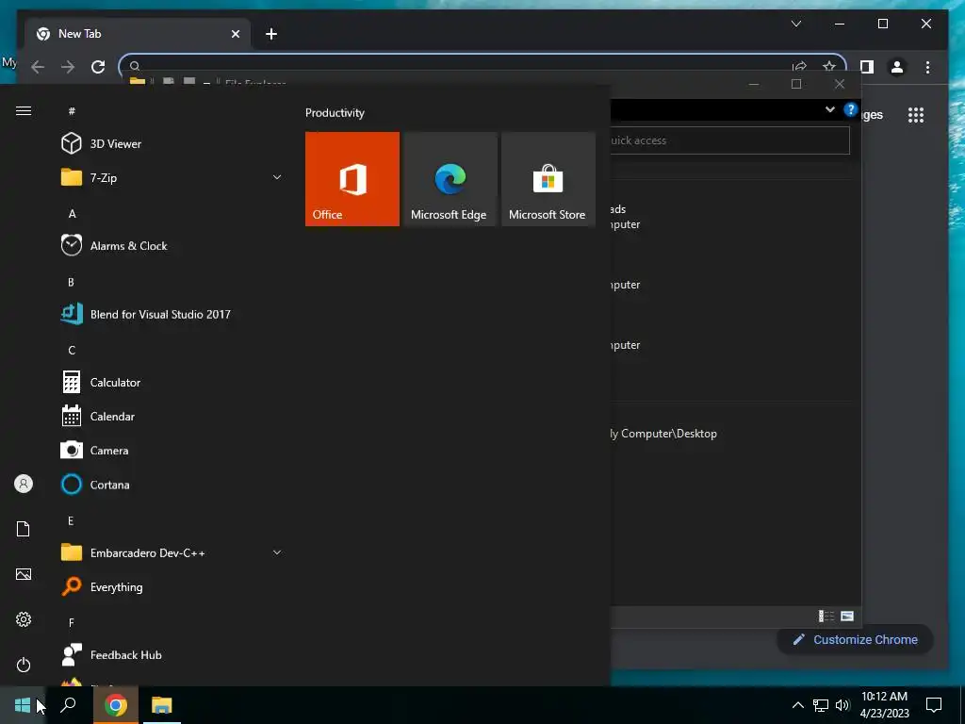
Task: Open File Explorer help icon
Action: [x=851, y=109]
